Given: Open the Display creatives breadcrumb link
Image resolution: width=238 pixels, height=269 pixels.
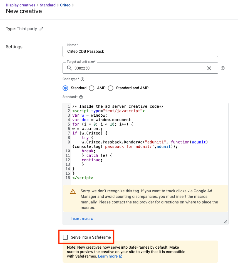Looking at the screenshot, I should pos(21,5).
